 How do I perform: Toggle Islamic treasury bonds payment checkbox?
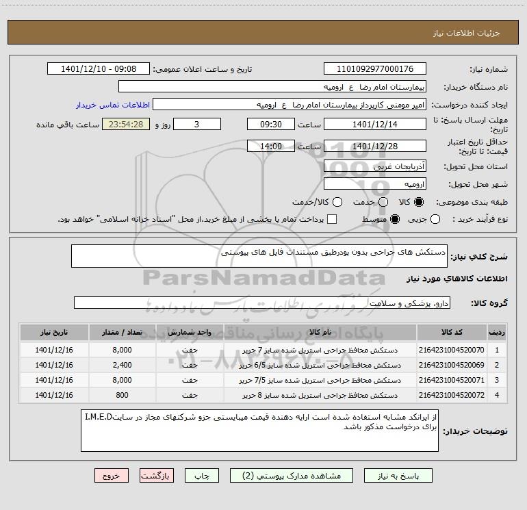[332, 219]
